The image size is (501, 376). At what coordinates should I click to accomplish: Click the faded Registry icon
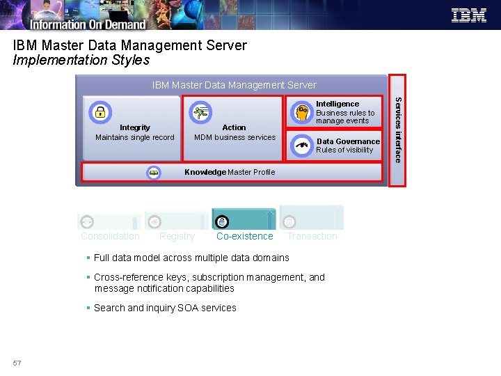coord(154,221)
